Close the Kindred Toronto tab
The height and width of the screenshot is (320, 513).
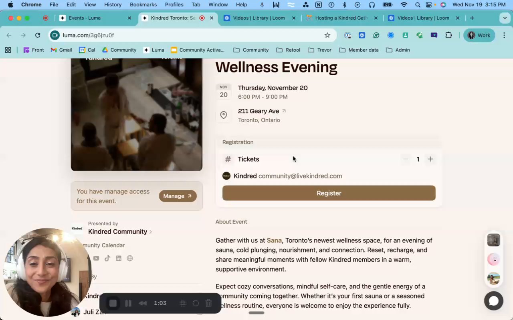coord(212,18)
